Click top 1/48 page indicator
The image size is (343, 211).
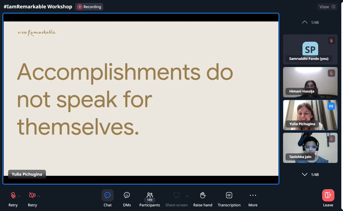point(315,22)
